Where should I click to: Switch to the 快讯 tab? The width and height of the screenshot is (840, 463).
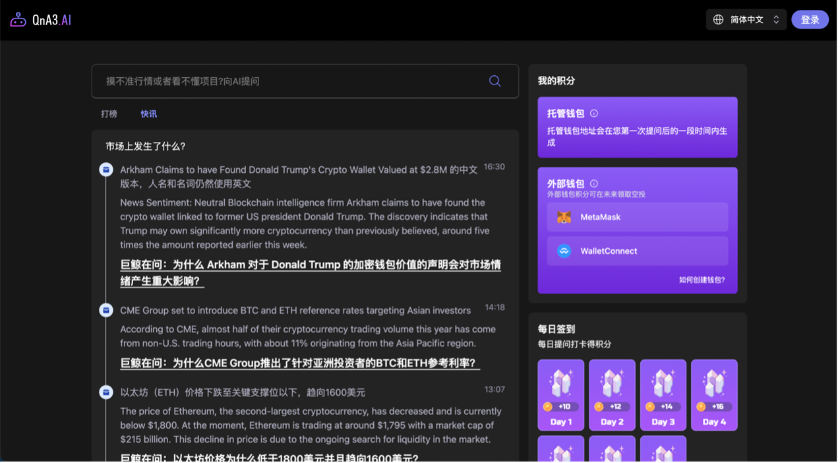pyautogui.click(x=149, y=114)
